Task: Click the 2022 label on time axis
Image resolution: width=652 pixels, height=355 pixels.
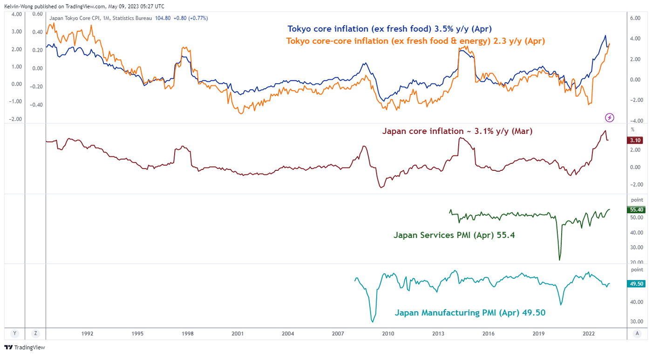Action: pyautogui.click(x=589, y=333)
